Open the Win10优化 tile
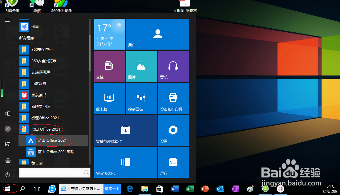The image size is (340, 195). pos(126,162)
